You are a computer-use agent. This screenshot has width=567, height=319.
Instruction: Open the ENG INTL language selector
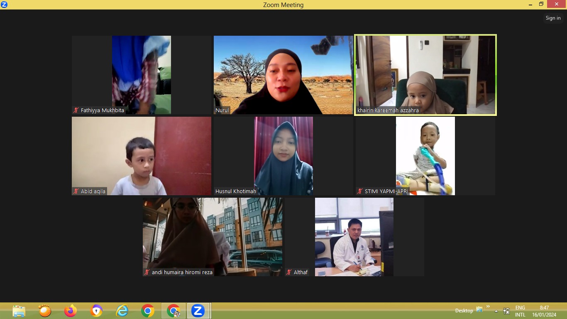[521, 311]
